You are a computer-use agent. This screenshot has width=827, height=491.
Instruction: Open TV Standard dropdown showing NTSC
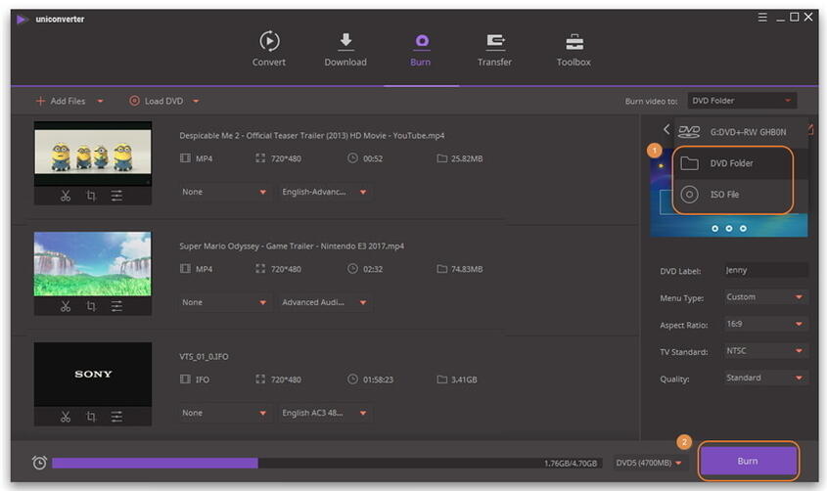(x=765, y=351)
